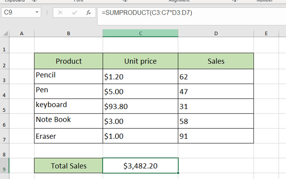Click the Name Box showing C9
The width and height of the screenshot is (286, 179).
pyautogui.click(x=21, y=13)
